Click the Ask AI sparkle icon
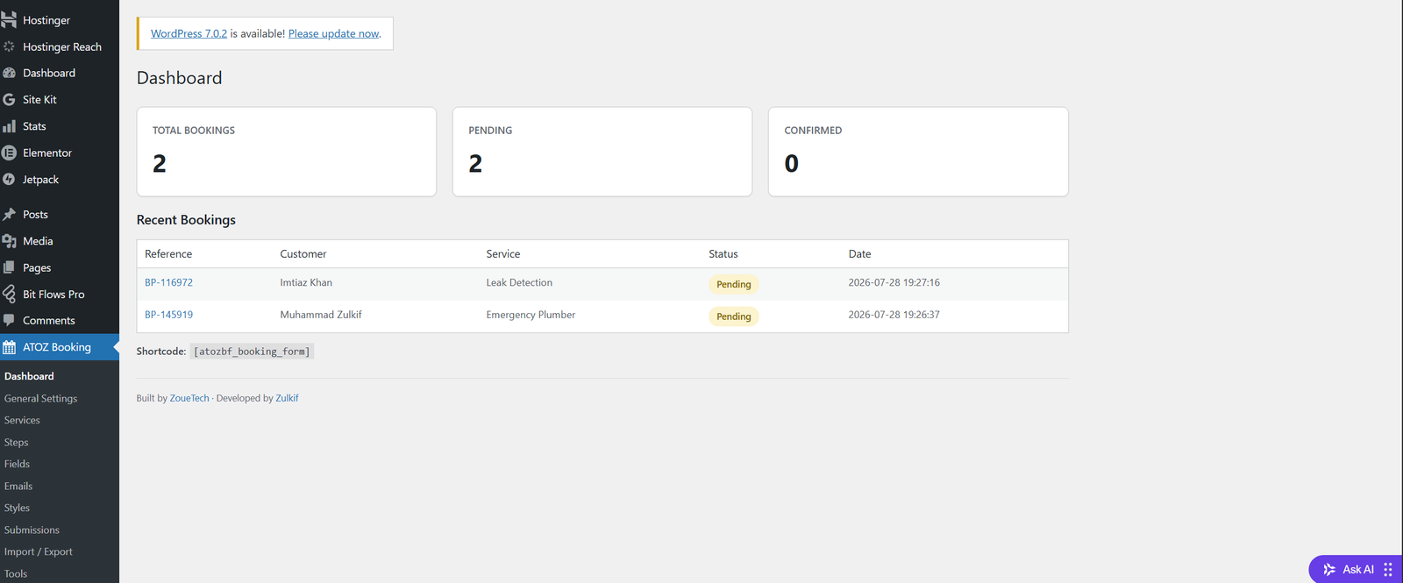 pos(1329,569)
